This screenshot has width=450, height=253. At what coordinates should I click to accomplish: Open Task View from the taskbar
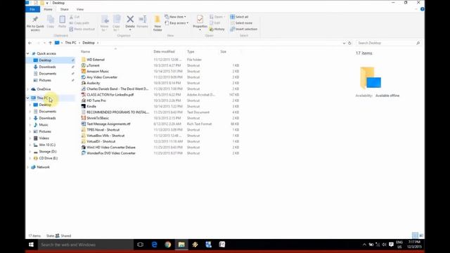pyautogui.click(x=140, y=245)
